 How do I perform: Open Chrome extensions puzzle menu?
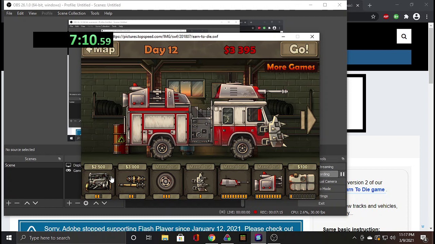coord(406,17)
